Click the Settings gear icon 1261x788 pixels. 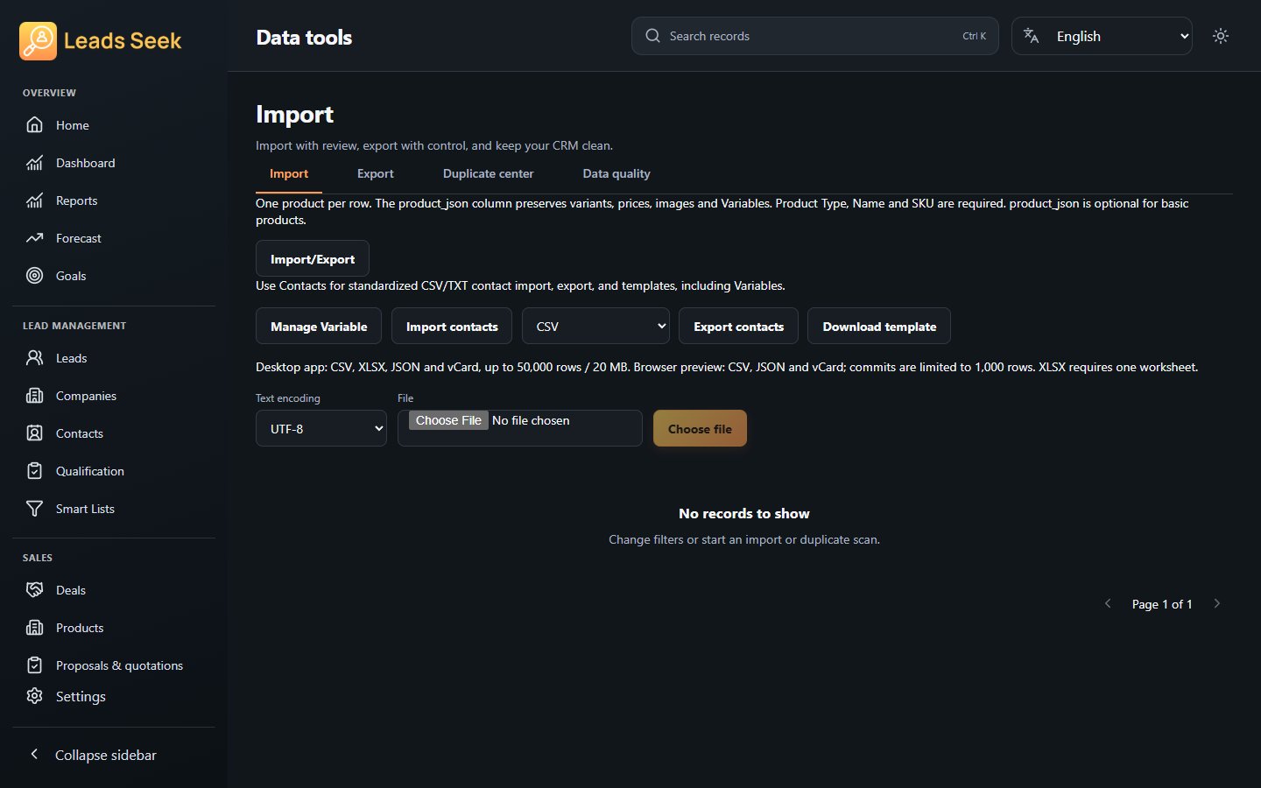[34, 696]
